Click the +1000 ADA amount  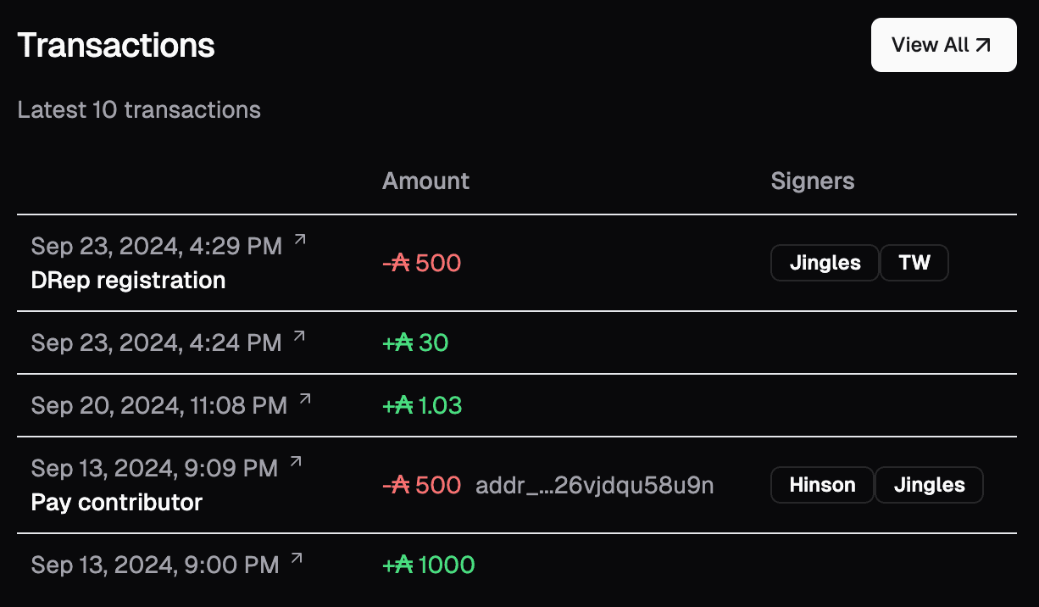[429, 565]
